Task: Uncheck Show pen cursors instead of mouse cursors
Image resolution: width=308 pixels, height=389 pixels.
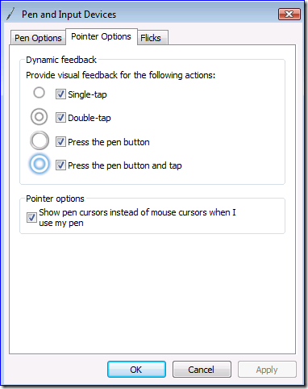Action: [x=31, y=217]
